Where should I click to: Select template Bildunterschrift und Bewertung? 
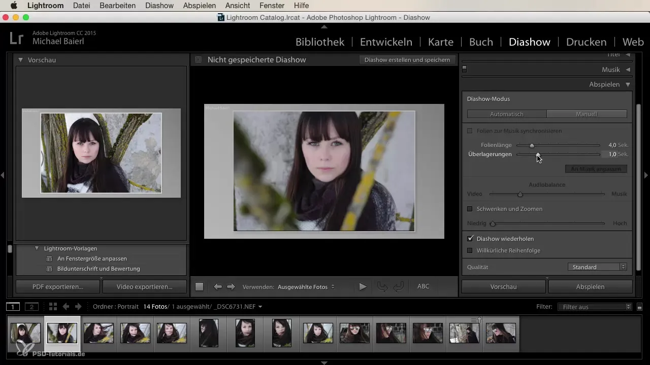(99, 269)
